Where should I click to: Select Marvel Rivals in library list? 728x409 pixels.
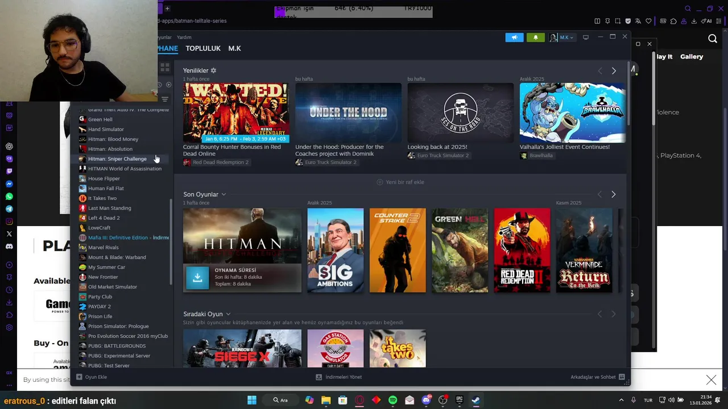pos(103,247)
